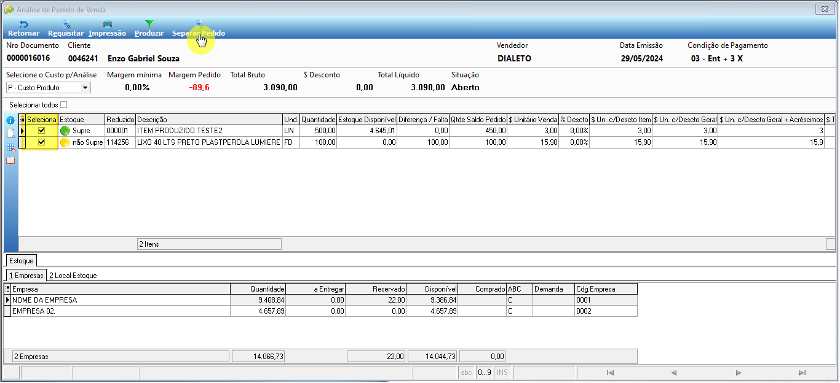
Task: Click the Separar Pedido button
Action: pos(199,29)
